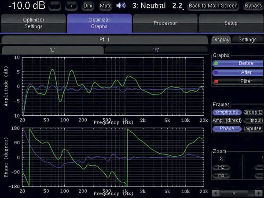
Task: Click the Frames: section label
Action: (x=222, y=105)
